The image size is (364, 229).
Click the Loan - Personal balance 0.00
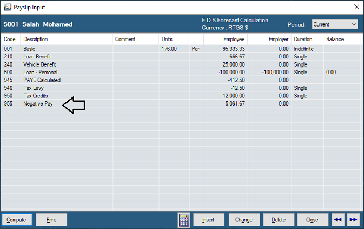[331, 72]
